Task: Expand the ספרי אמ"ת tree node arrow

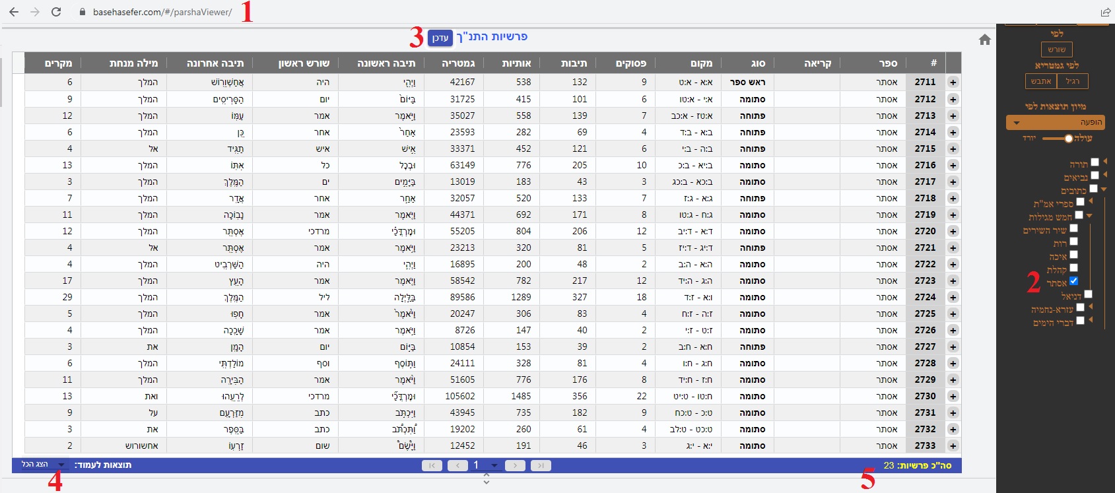Action: tap(1091, 201)
